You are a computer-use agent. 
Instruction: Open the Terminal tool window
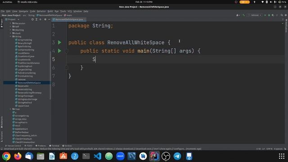54,146
